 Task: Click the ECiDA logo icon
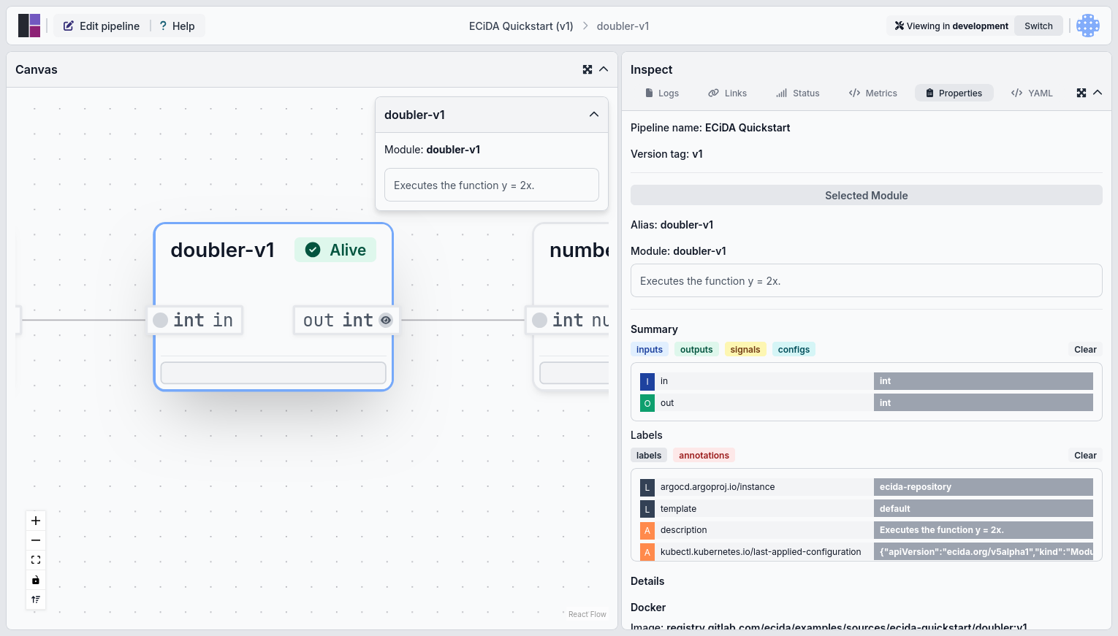29,26
